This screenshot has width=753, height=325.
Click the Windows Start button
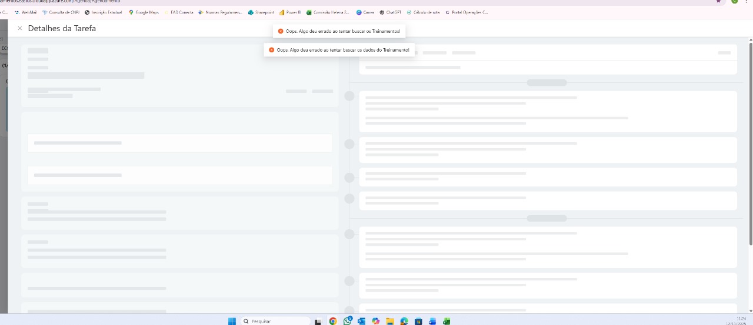pos(232,321)
